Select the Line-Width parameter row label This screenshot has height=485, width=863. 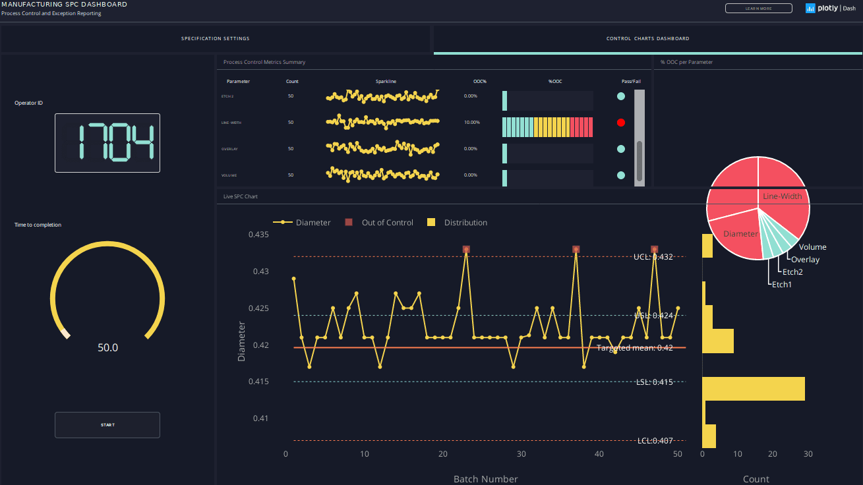(x=230, y=123)
